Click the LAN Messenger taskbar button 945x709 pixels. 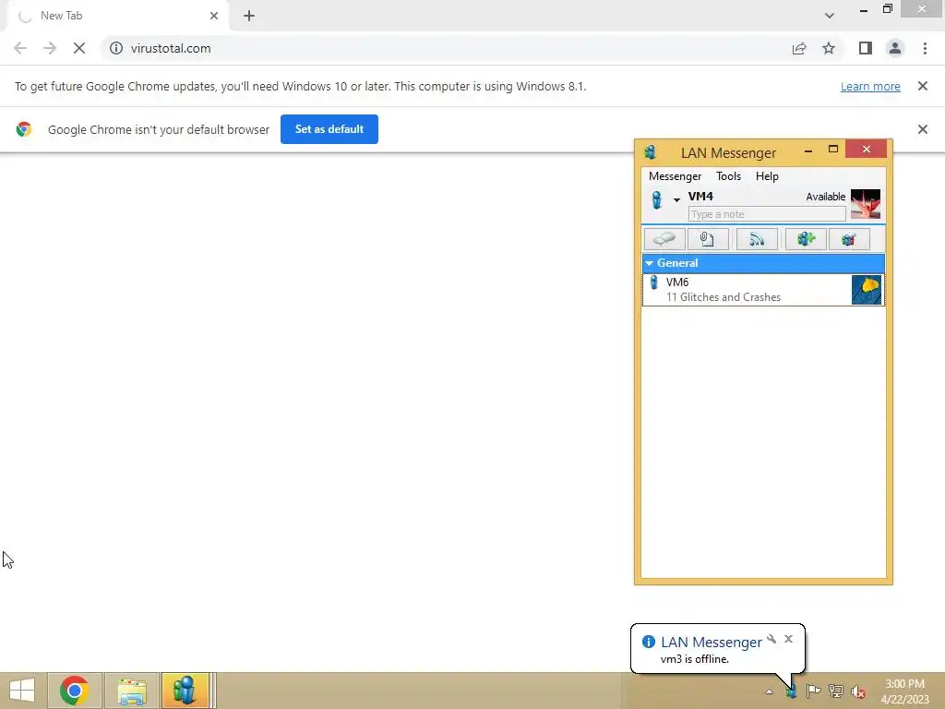[x=185, y=691]
